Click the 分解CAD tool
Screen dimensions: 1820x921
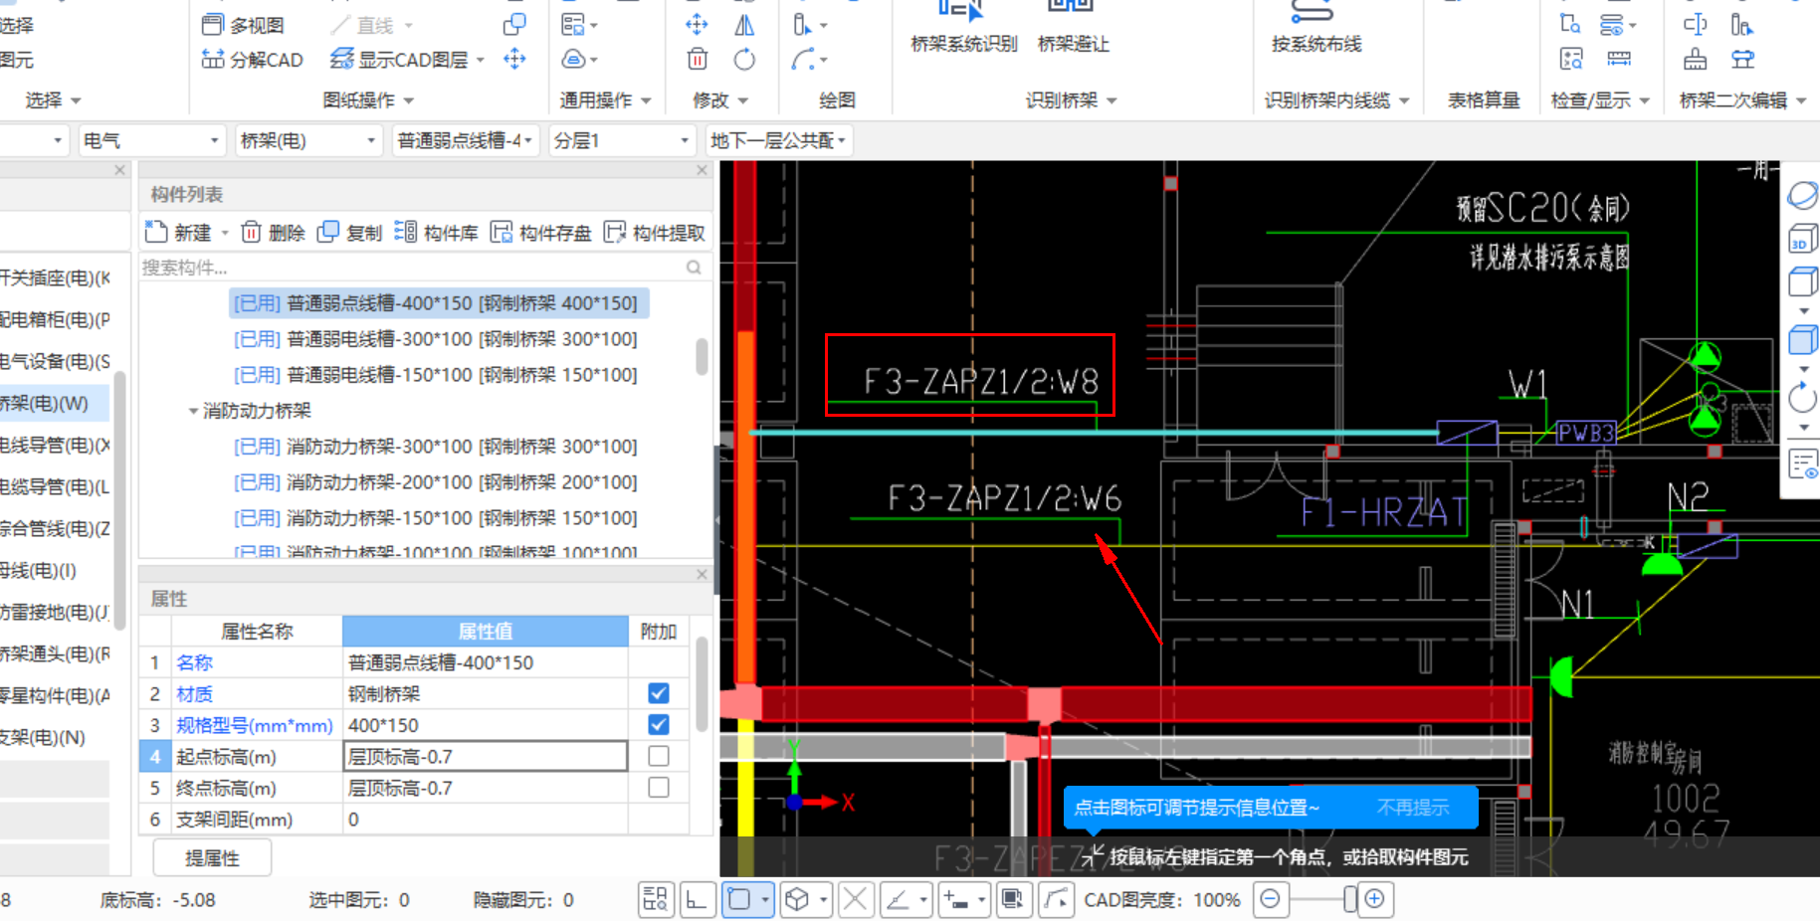[252, 60]
